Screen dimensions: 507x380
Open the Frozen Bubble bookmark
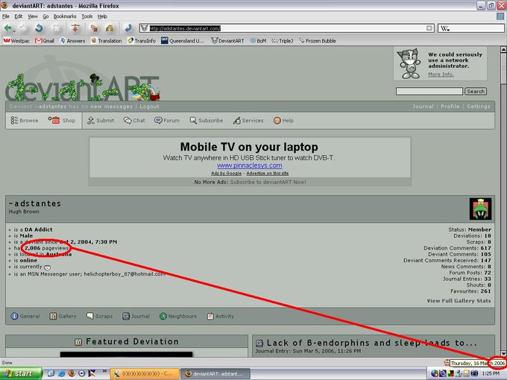point(318,41)
